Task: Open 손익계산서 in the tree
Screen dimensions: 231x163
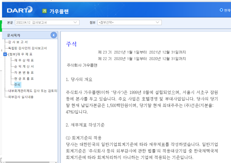Action: [24, 66]
